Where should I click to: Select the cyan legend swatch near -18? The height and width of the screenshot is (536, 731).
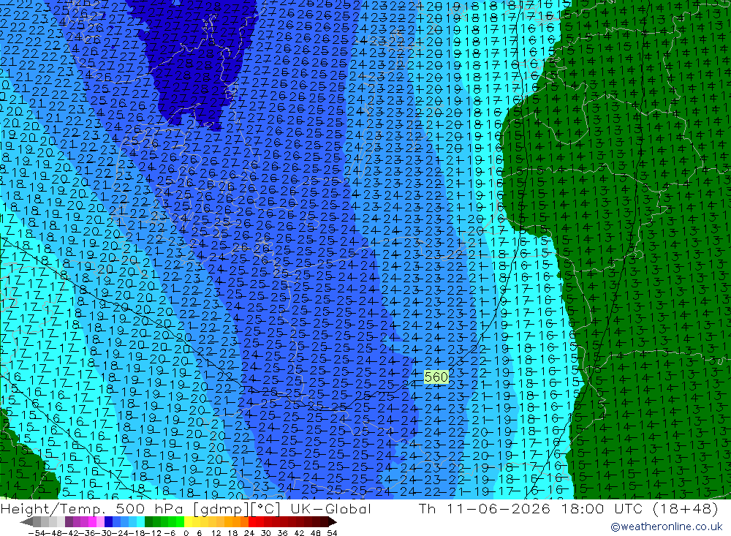point(140,522)
